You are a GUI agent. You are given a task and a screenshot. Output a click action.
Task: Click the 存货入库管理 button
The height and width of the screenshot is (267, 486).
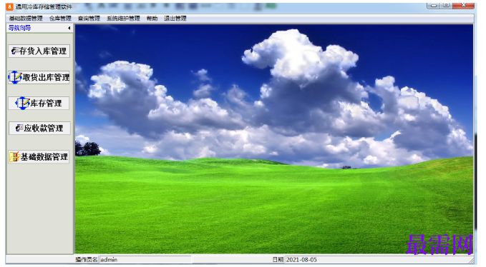coord(39,51)
